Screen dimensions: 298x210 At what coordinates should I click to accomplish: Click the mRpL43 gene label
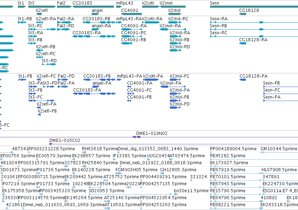[124, 3]
